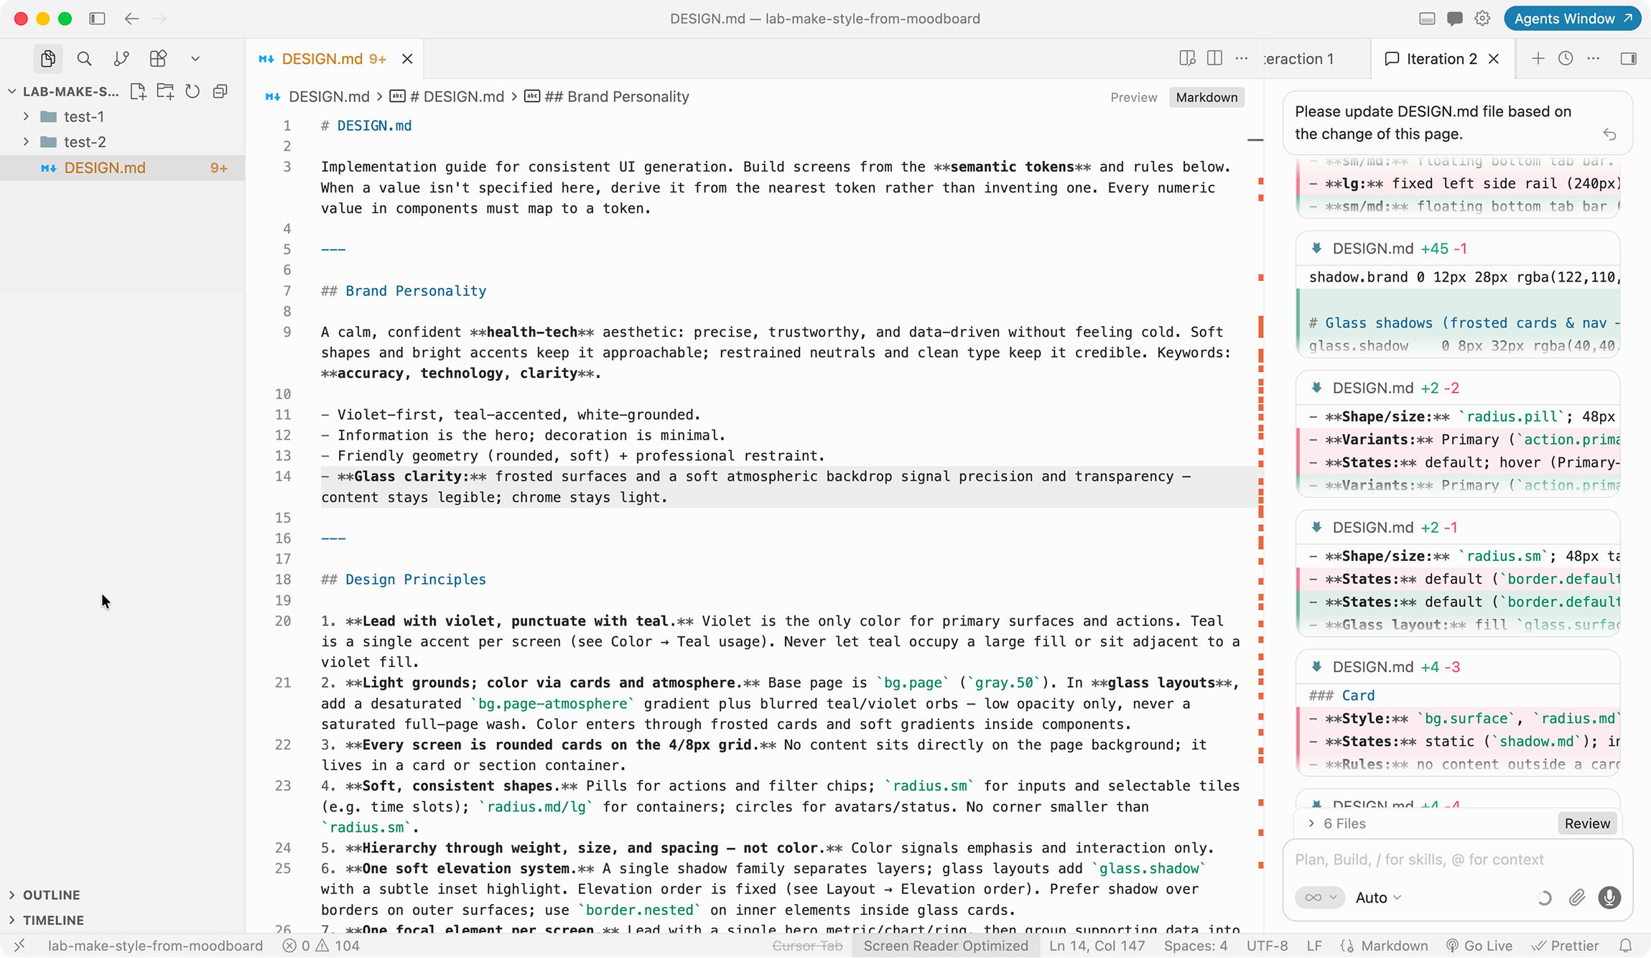Start Go Live server
This screenshot has width=1651, height=958.
pyautogui.click(x=1479, y=946)
